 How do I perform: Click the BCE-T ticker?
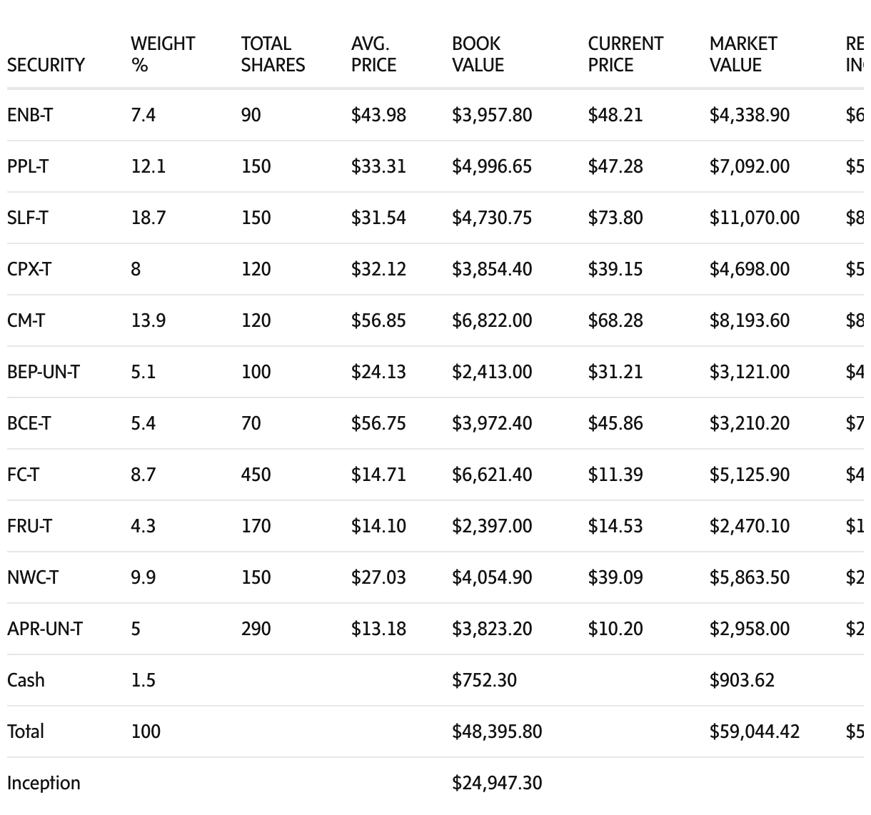[x=29, y=423]
